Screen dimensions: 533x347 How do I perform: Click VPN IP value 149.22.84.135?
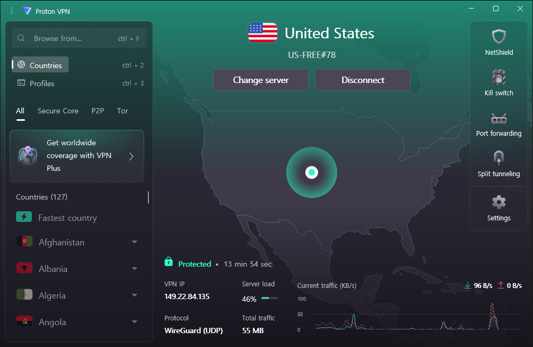point(187,296)
